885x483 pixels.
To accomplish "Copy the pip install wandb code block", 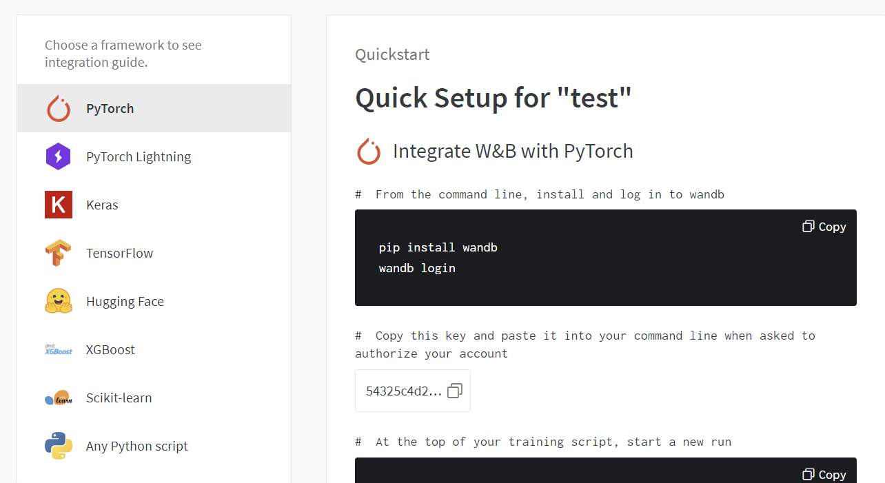I will pos(824,227).
